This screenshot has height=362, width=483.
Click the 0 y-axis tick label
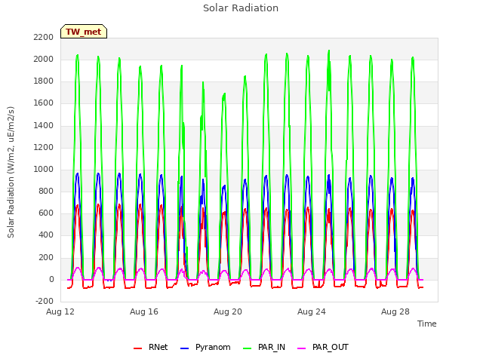click(51, 280)
